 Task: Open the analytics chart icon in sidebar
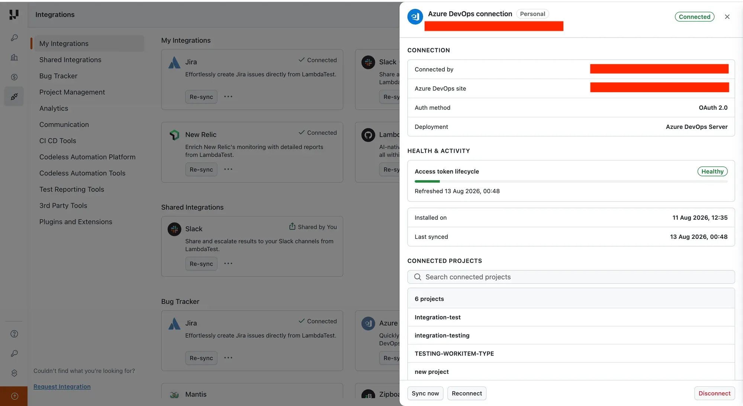click(14, 57)
